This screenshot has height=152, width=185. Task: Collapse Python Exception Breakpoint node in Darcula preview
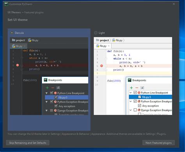pyautogui.click(x=46, y=102)
